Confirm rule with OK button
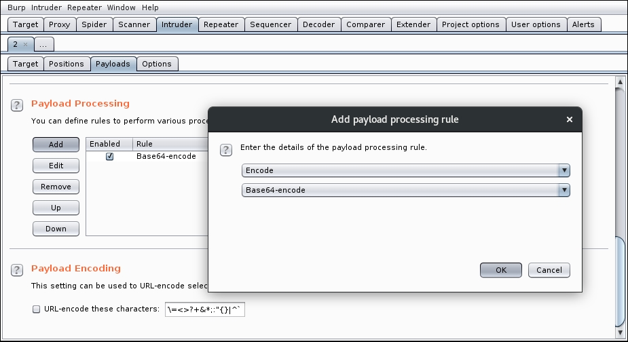The width and height of the screenshot is (628, 342). tap(501, 270)
